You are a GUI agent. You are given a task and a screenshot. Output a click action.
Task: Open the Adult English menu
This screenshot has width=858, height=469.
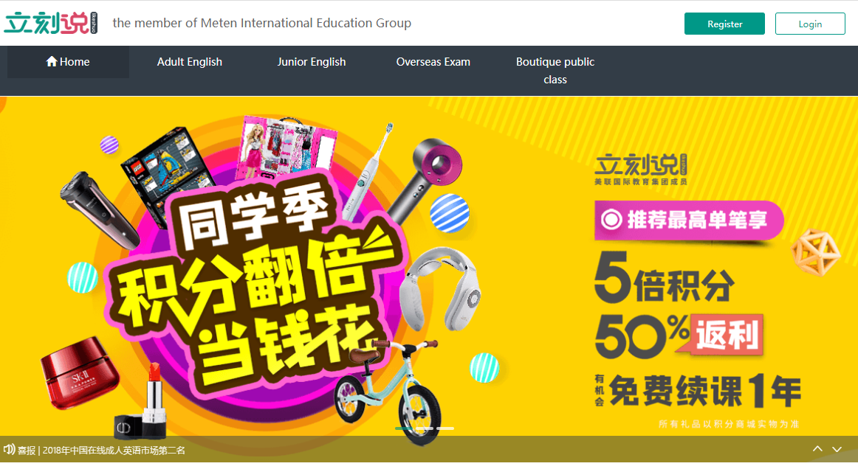point(189,62)
